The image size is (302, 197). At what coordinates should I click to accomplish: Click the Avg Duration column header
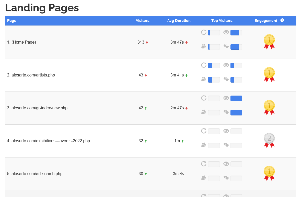[x=179, y=21]
